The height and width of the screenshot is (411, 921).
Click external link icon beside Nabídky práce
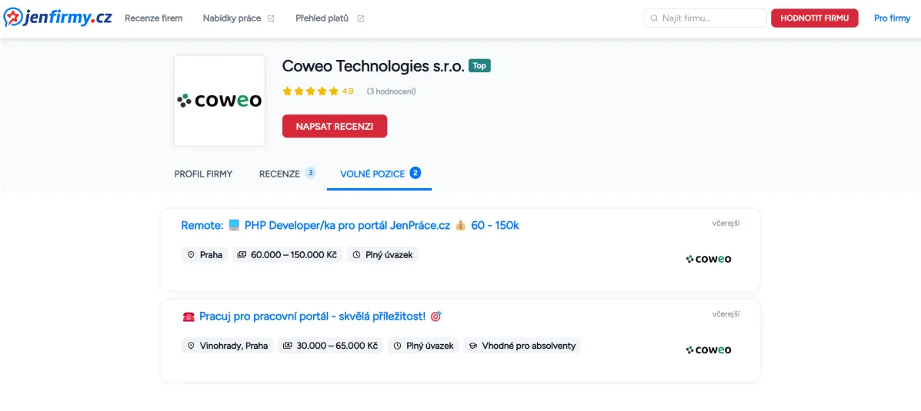271,18
